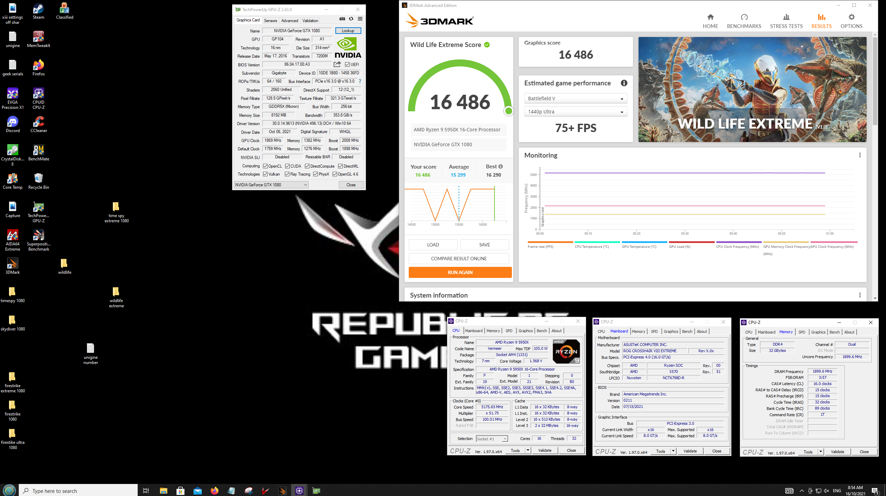Click GPU-Z screenshot camera icon
Viewport: 886px width, 496px height.
point(342,19)
